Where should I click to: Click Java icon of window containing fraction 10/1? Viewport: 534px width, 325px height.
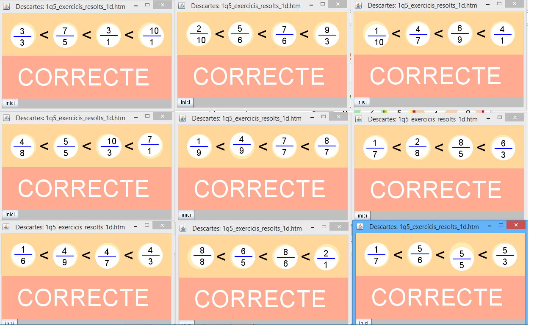pyautogui.click(x=6, y=7)
